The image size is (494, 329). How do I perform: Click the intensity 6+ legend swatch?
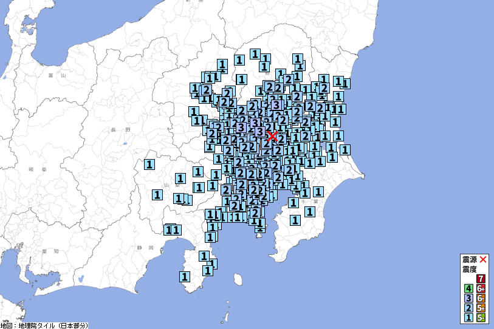[480, 288]
